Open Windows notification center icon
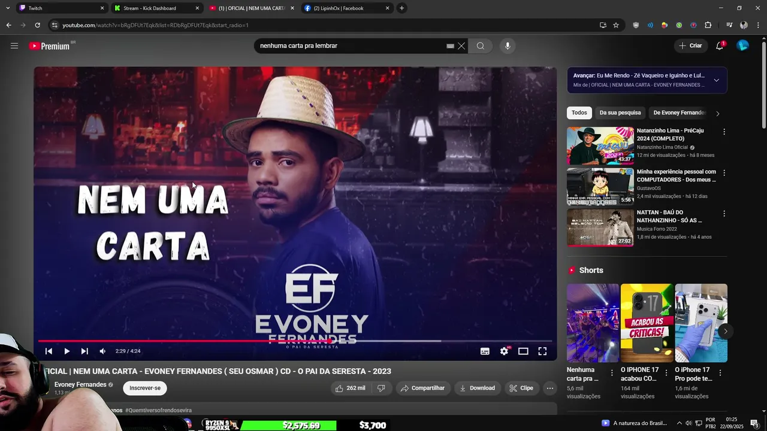Viewport: 767px width, 431px height. [754, 423]
